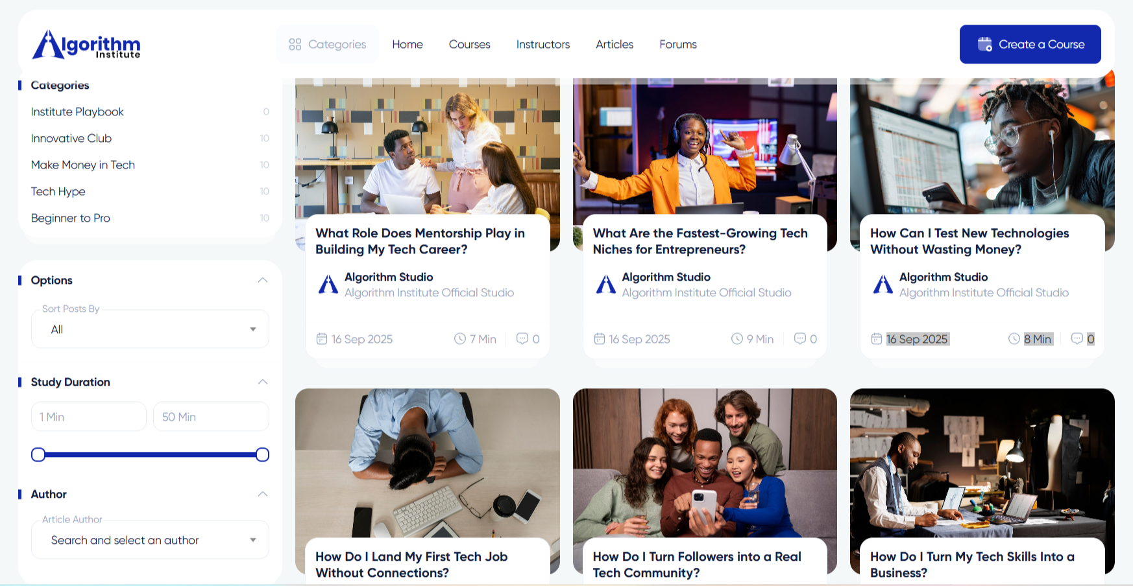Image resolution: width=1133 pixels, height=586 pixels.
Task: Click the Algorithm Institute logo
Action: (x=86, y=44)
